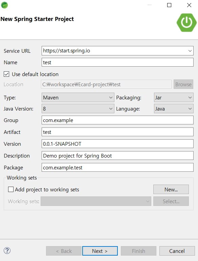Open the Language dropdown showing Java
The image size is (198, 261).
pos(174,109)
